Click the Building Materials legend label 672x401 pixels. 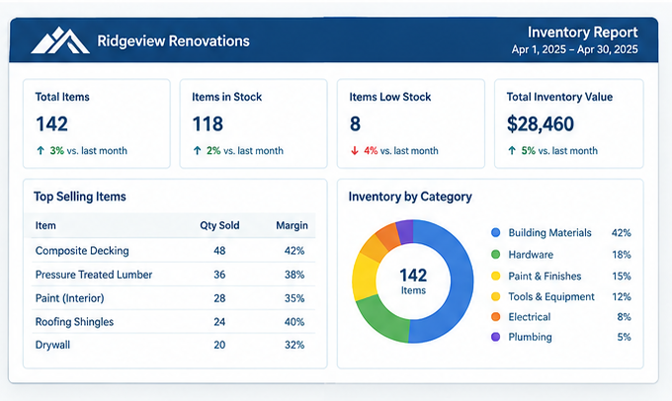point(549,233)
